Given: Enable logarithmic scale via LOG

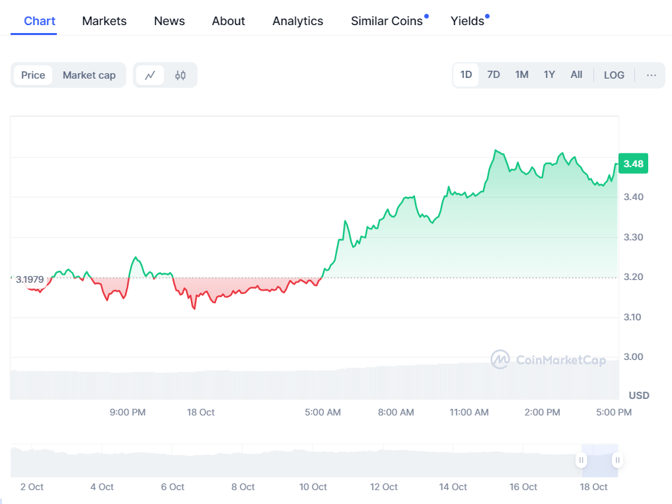Looking at the screenshot, I should click(x=614, y=75).
